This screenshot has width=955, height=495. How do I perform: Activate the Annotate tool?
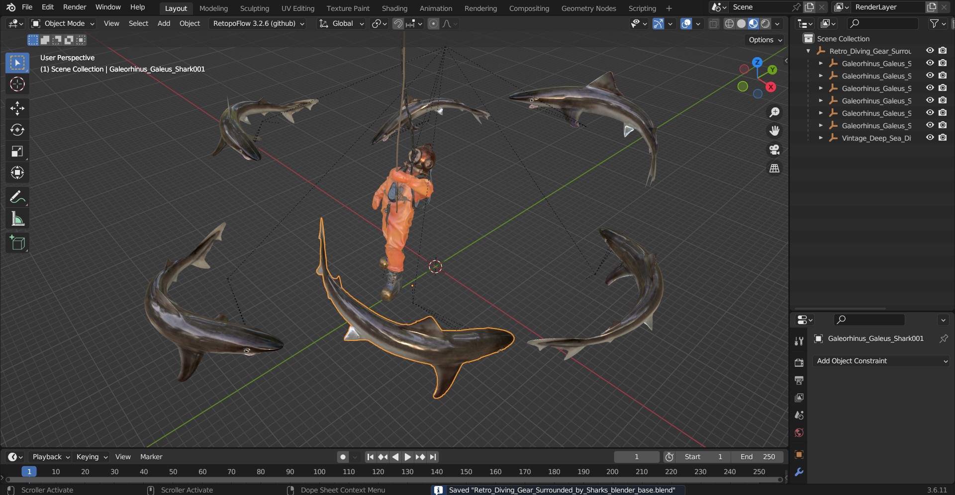coord(17,197)
